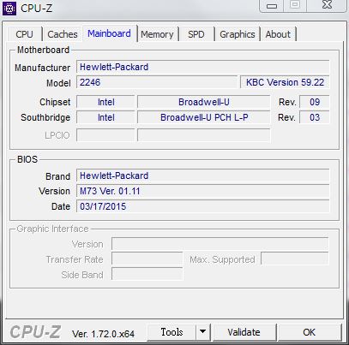Click the maximize button in the title bar

click(295, 5)
